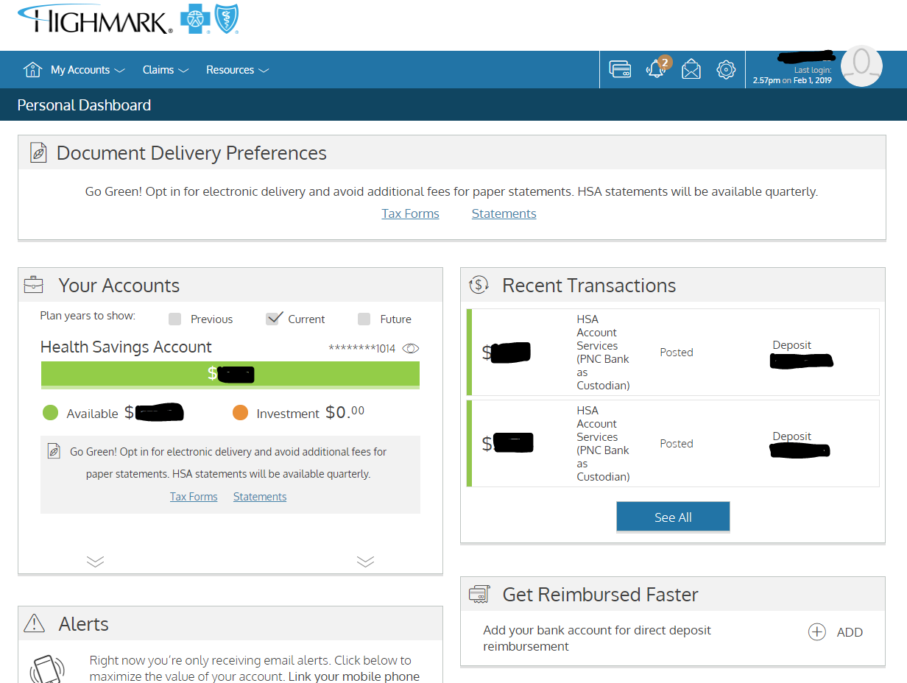
Task: Click the home icon beside My Accounts
Action: [32, 70]
